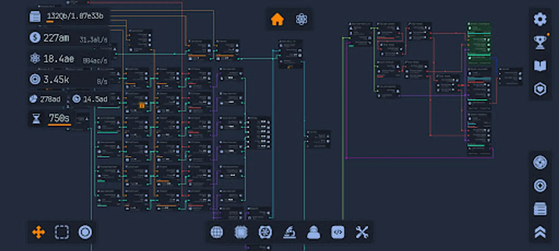The width and height of the screenshot is (559, 251).
Task: Select the dashed-square selection tool
Action: (x=62, y=232)
